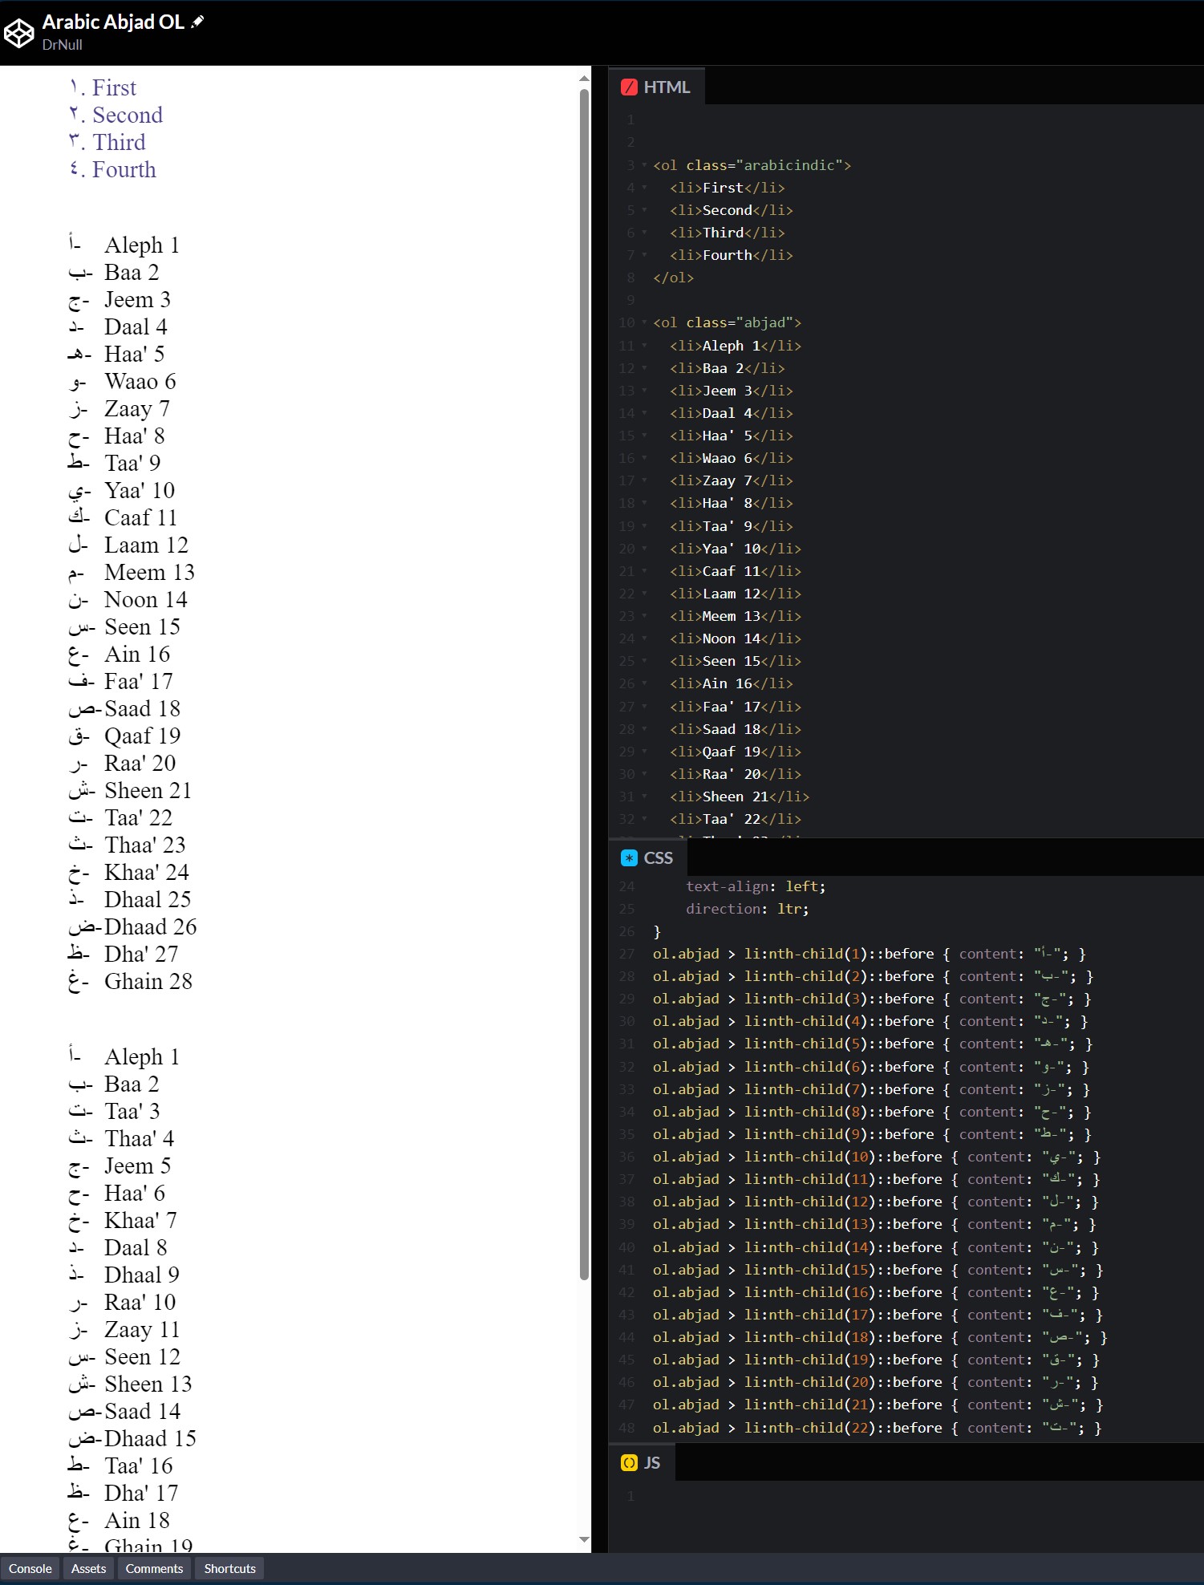Open the DrNull author profile link

coord(62,45)
